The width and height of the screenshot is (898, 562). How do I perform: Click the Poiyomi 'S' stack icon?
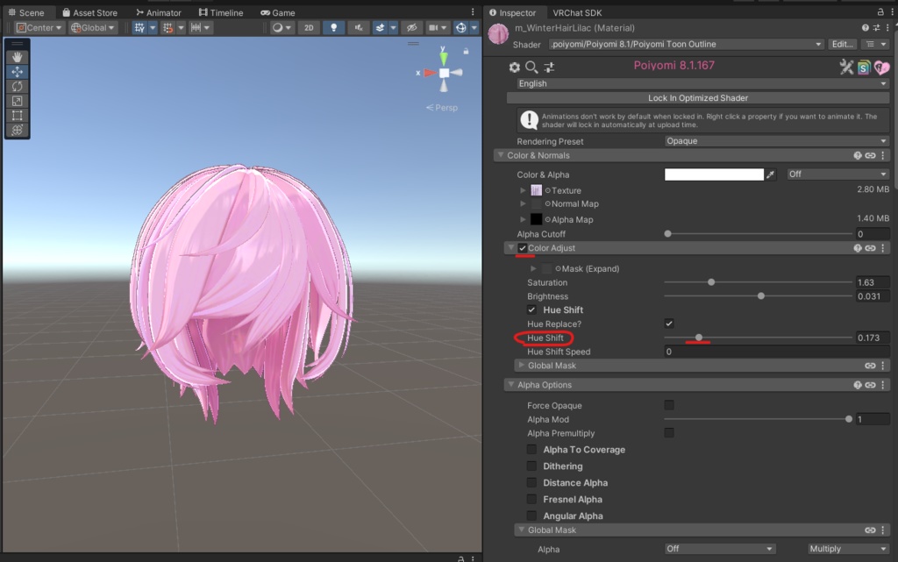coord(864,68)
